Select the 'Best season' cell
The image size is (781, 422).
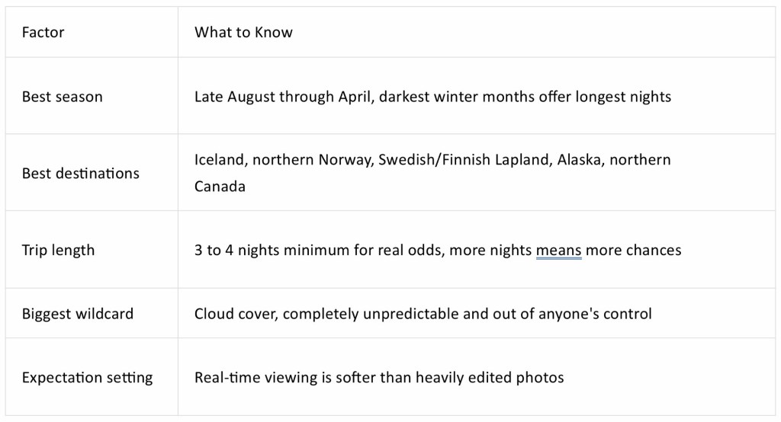tap(92, 95)
